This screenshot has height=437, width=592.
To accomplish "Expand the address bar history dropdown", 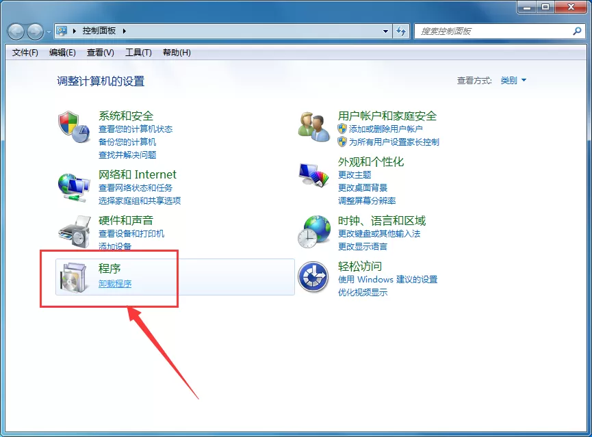I will click(x=385, y=31).
